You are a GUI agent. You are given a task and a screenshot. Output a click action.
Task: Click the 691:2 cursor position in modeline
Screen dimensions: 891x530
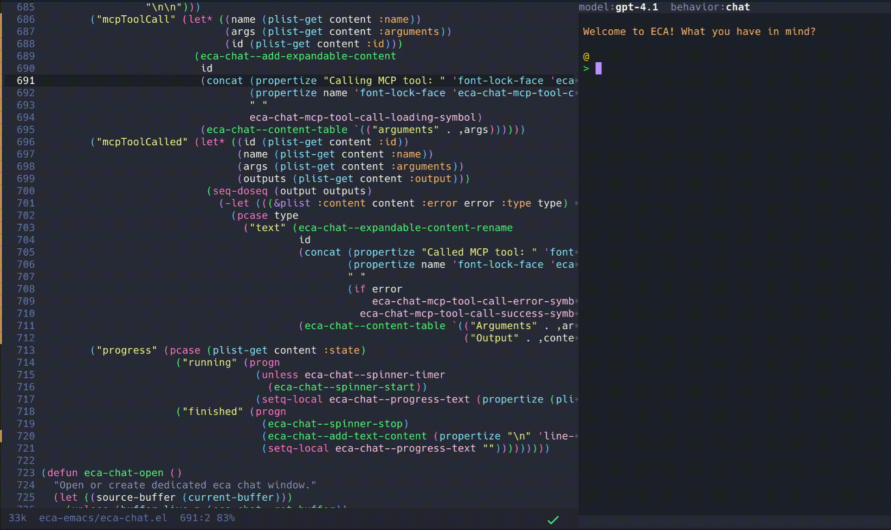(195, 518)
